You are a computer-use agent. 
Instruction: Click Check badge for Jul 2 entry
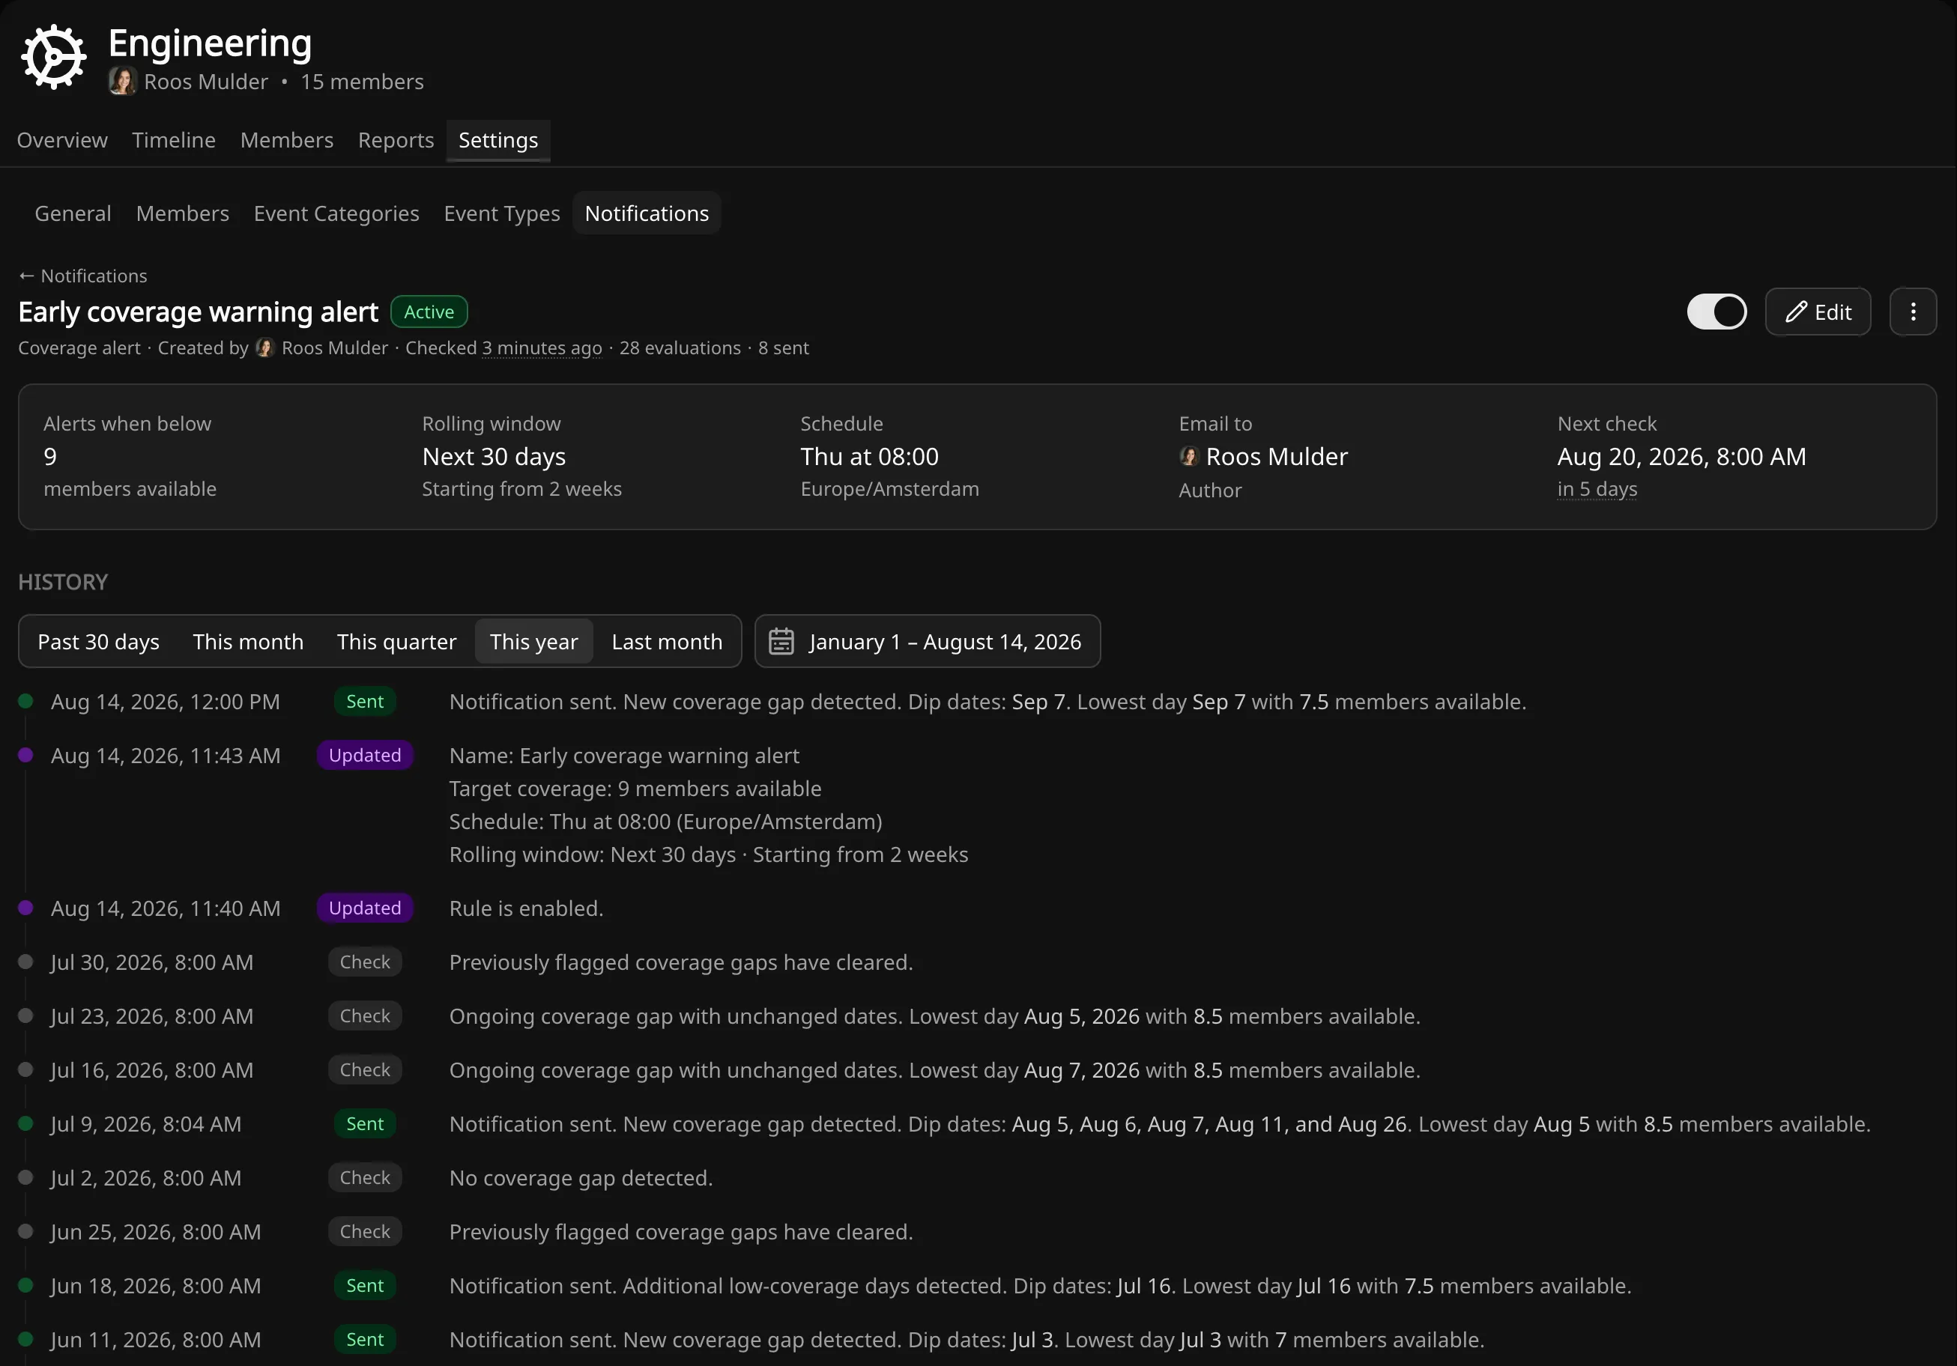(x=365, y=1178)
